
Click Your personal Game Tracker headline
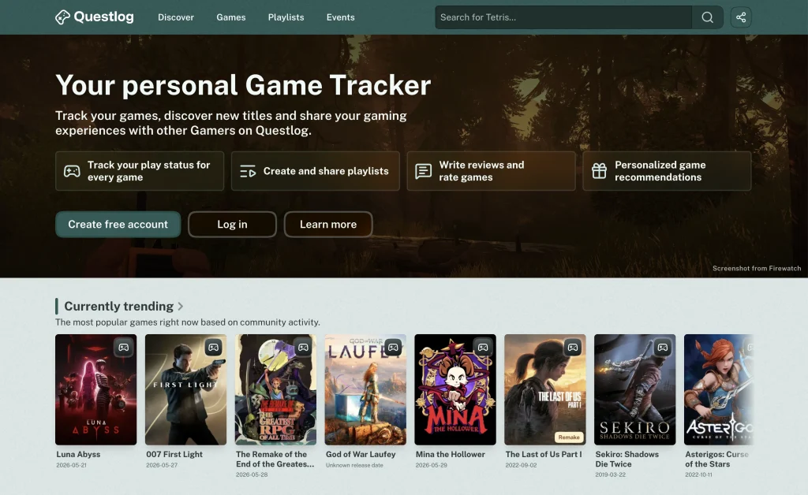coord(243,85)
